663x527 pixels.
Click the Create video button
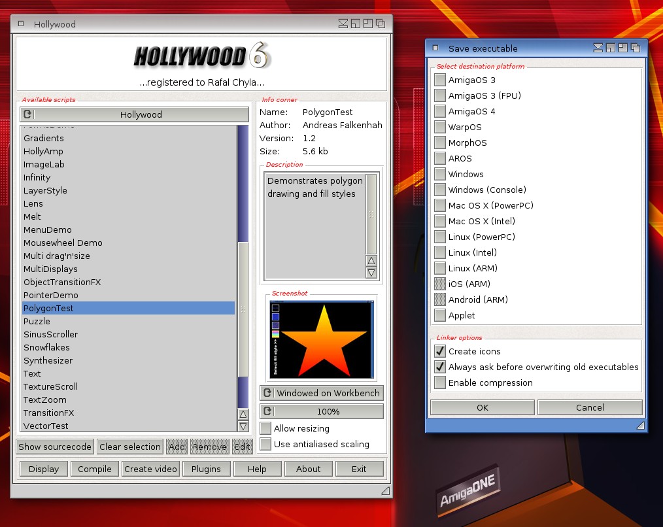click(x=150, y=469)
